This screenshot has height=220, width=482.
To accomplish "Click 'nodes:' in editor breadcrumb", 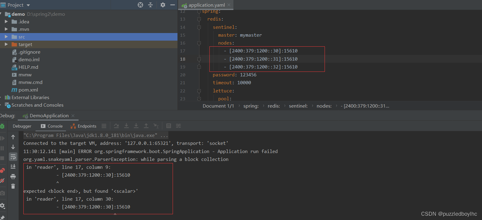I will tap(324, 106).
